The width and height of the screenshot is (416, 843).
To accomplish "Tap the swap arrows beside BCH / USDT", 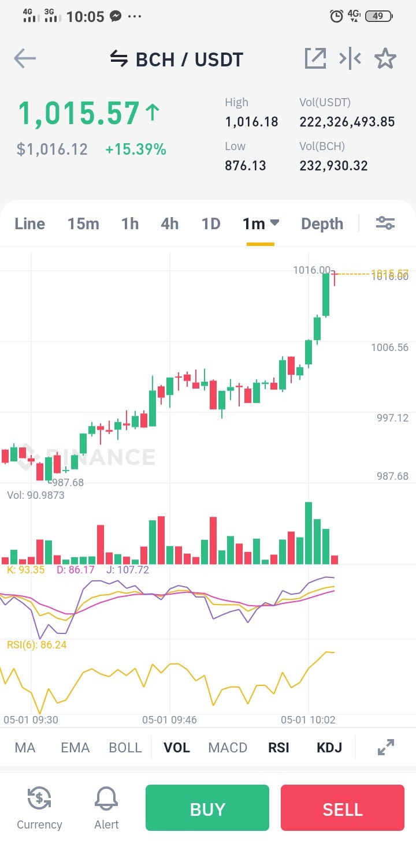I will [118, 59].
